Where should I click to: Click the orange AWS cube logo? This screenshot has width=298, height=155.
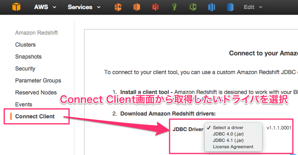click(16, 7)
